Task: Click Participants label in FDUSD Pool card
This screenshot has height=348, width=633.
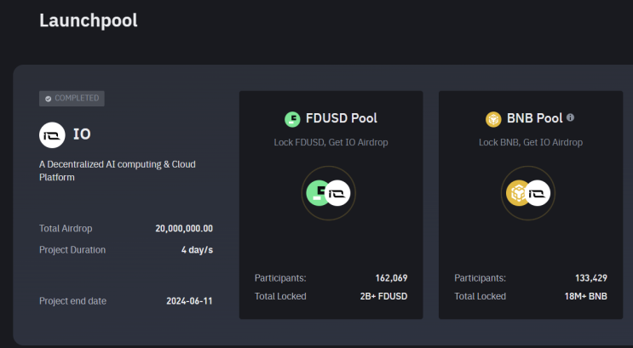Action: tap(280, 278)
